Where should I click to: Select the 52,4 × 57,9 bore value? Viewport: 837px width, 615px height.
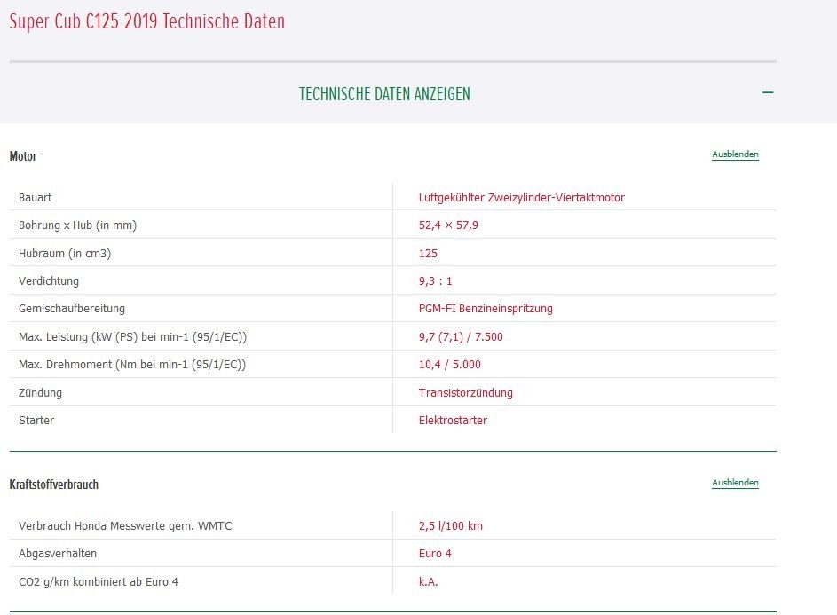click(x=448, y=225)
